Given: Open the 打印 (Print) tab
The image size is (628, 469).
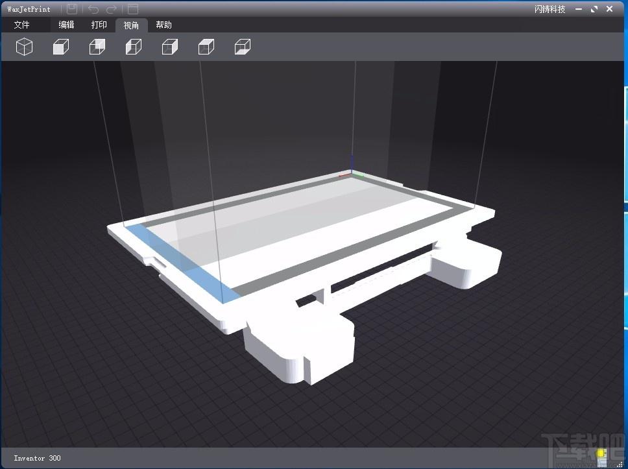Looking at the screenshot, I should 99,25.
